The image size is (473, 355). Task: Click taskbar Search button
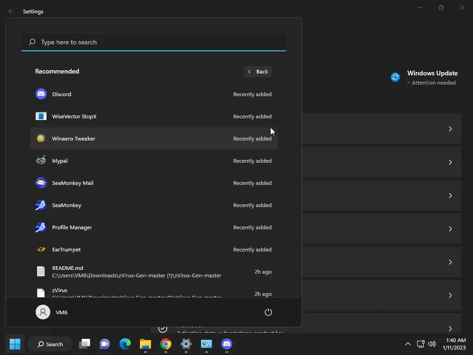50,344
